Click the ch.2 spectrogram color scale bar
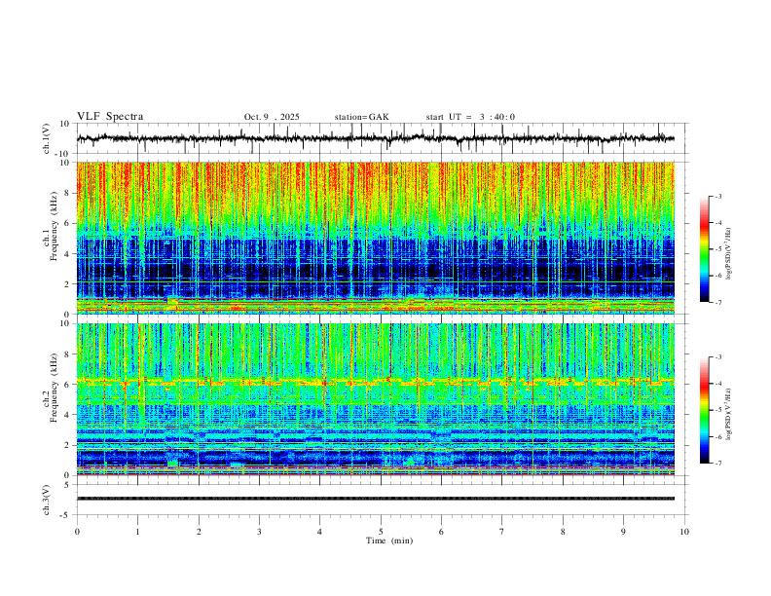 pyautogui.click(x=704, y=410)
